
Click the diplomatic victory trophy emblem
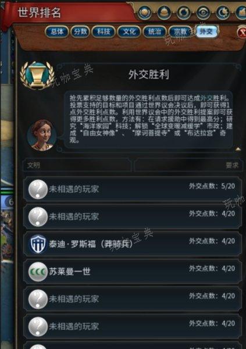pyautogui.click(x=37, y=76)
